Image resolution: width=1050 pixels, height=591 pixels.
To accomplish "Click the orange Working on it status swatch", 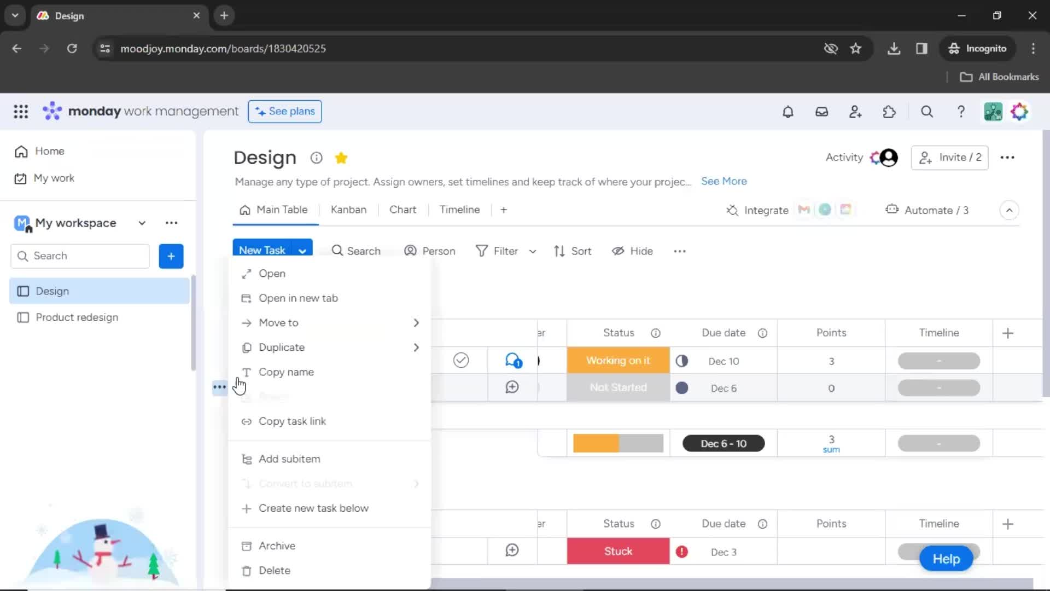I will (619, 361).
